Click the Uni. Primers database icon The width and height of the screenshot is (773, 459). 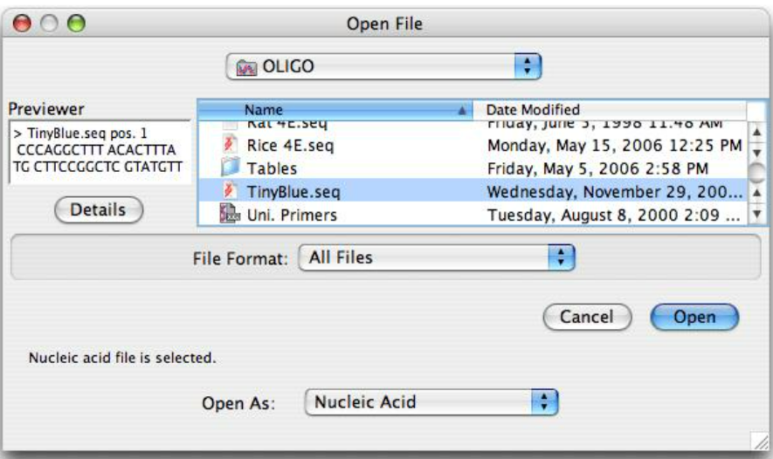[x=229, y=214]
